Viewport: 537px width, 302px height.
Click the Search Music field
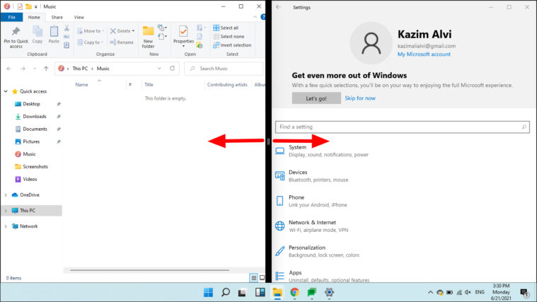point(224,69)
